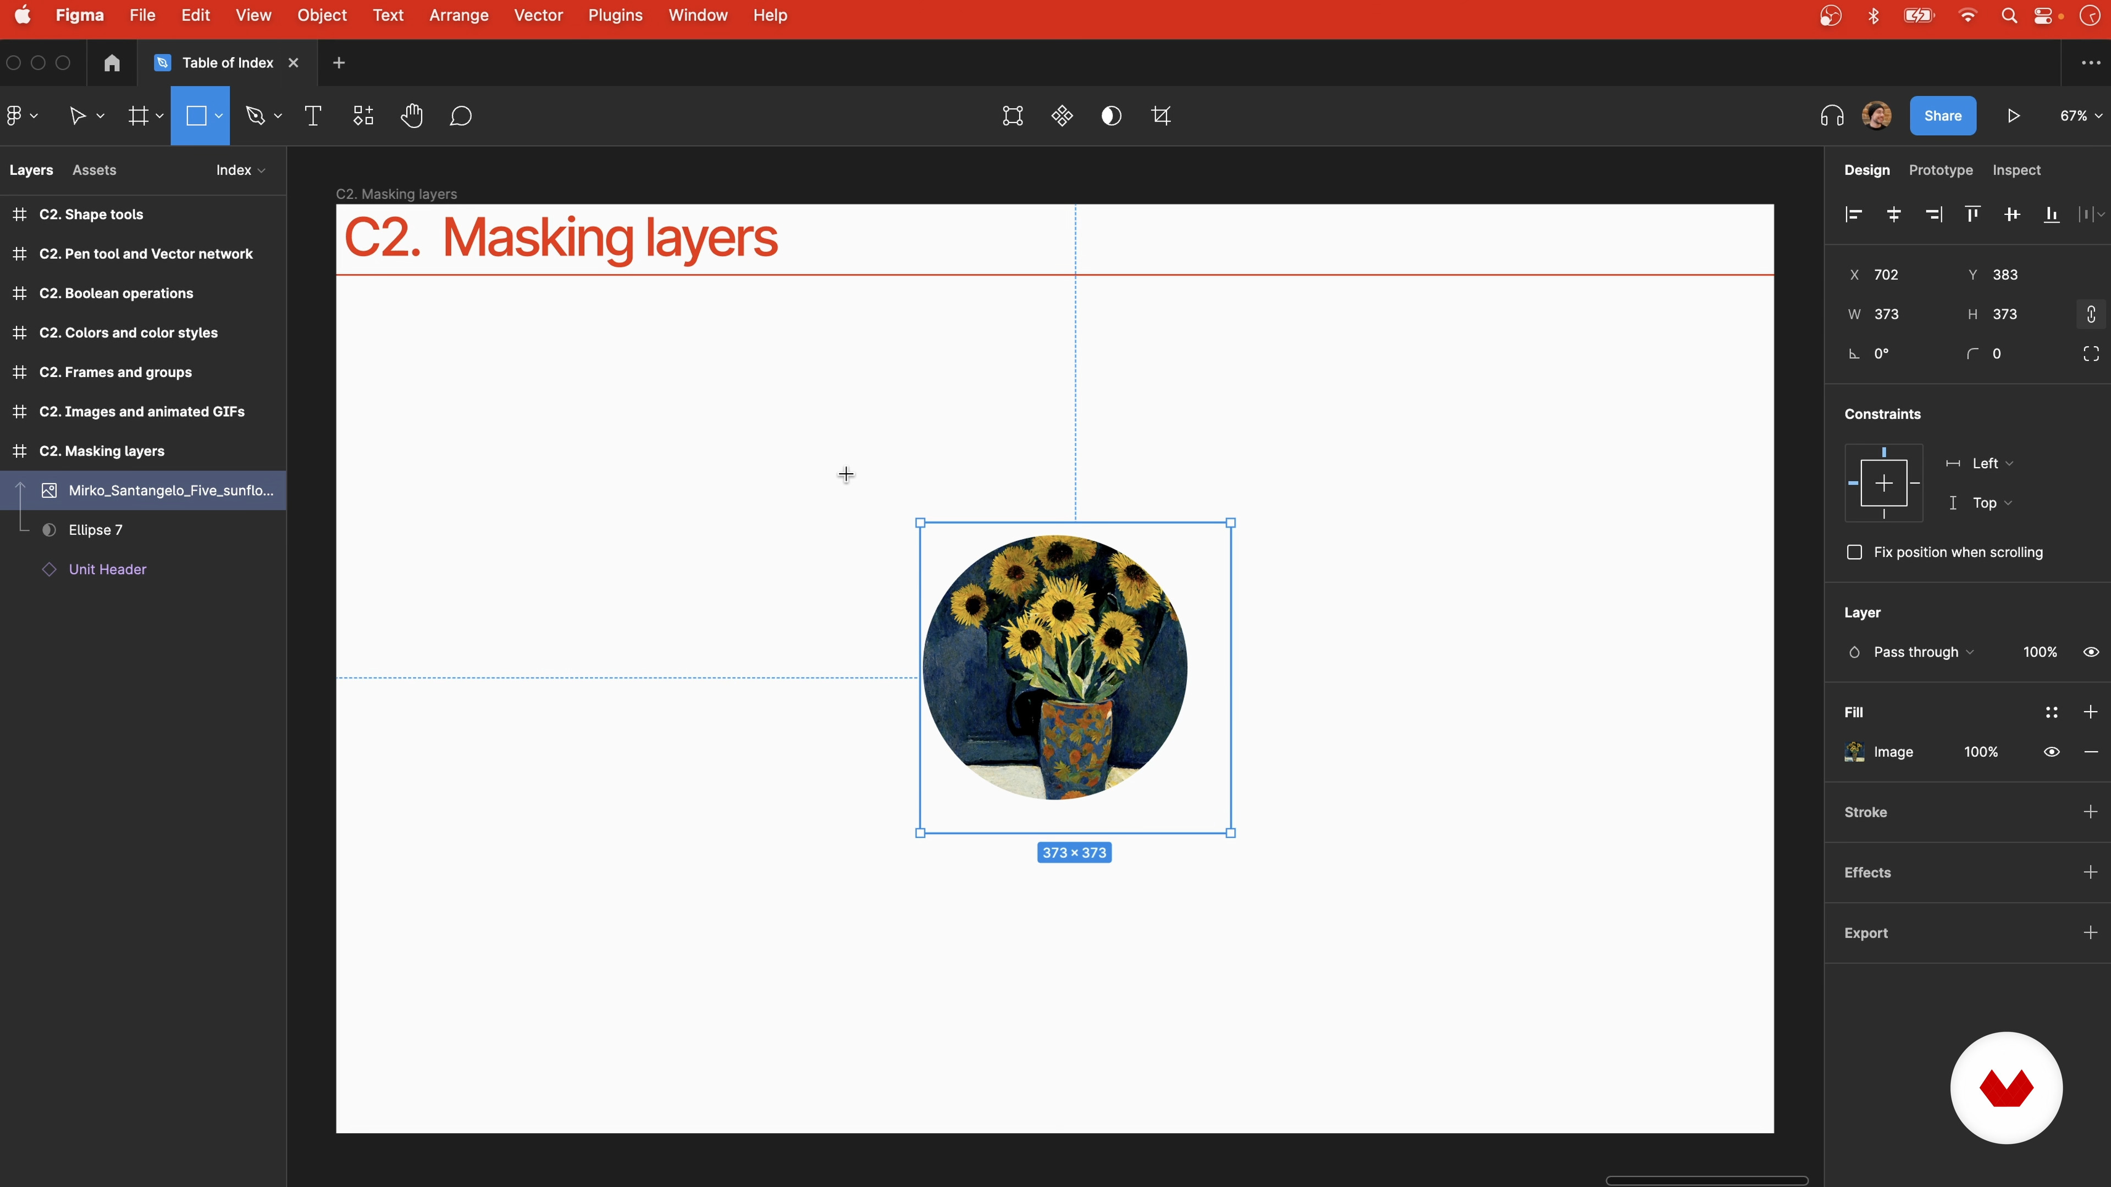Image resolution: width=2111 pixels, height=1187 pixels.
Task: Click the layer opacity 100% field
Action: coord(2040,652)
